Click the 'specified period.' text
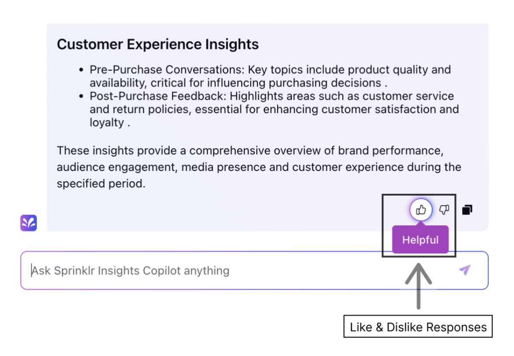The width and height of the screenshot is (514, 356). pyautogui.click(x=101, y=183)
